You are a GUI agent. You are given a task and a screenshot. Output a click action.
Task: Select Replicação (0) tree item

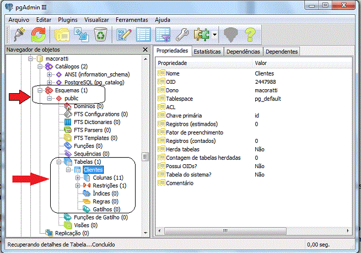[x=72, y=233]
